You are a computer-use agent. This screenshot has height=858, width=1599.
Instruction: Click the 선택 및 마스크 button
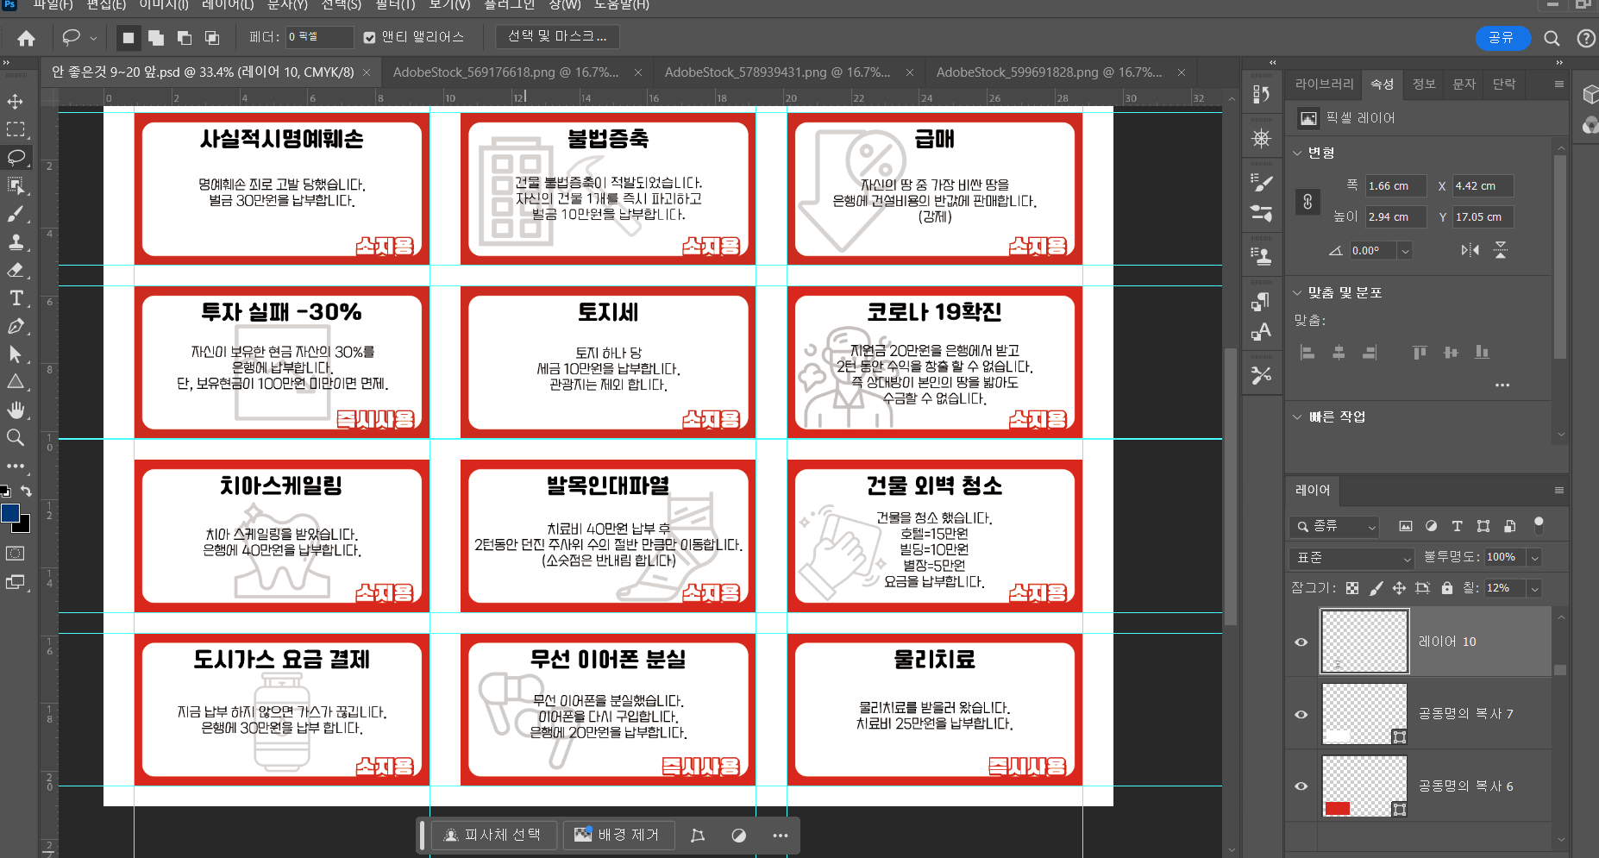(557, 36)
